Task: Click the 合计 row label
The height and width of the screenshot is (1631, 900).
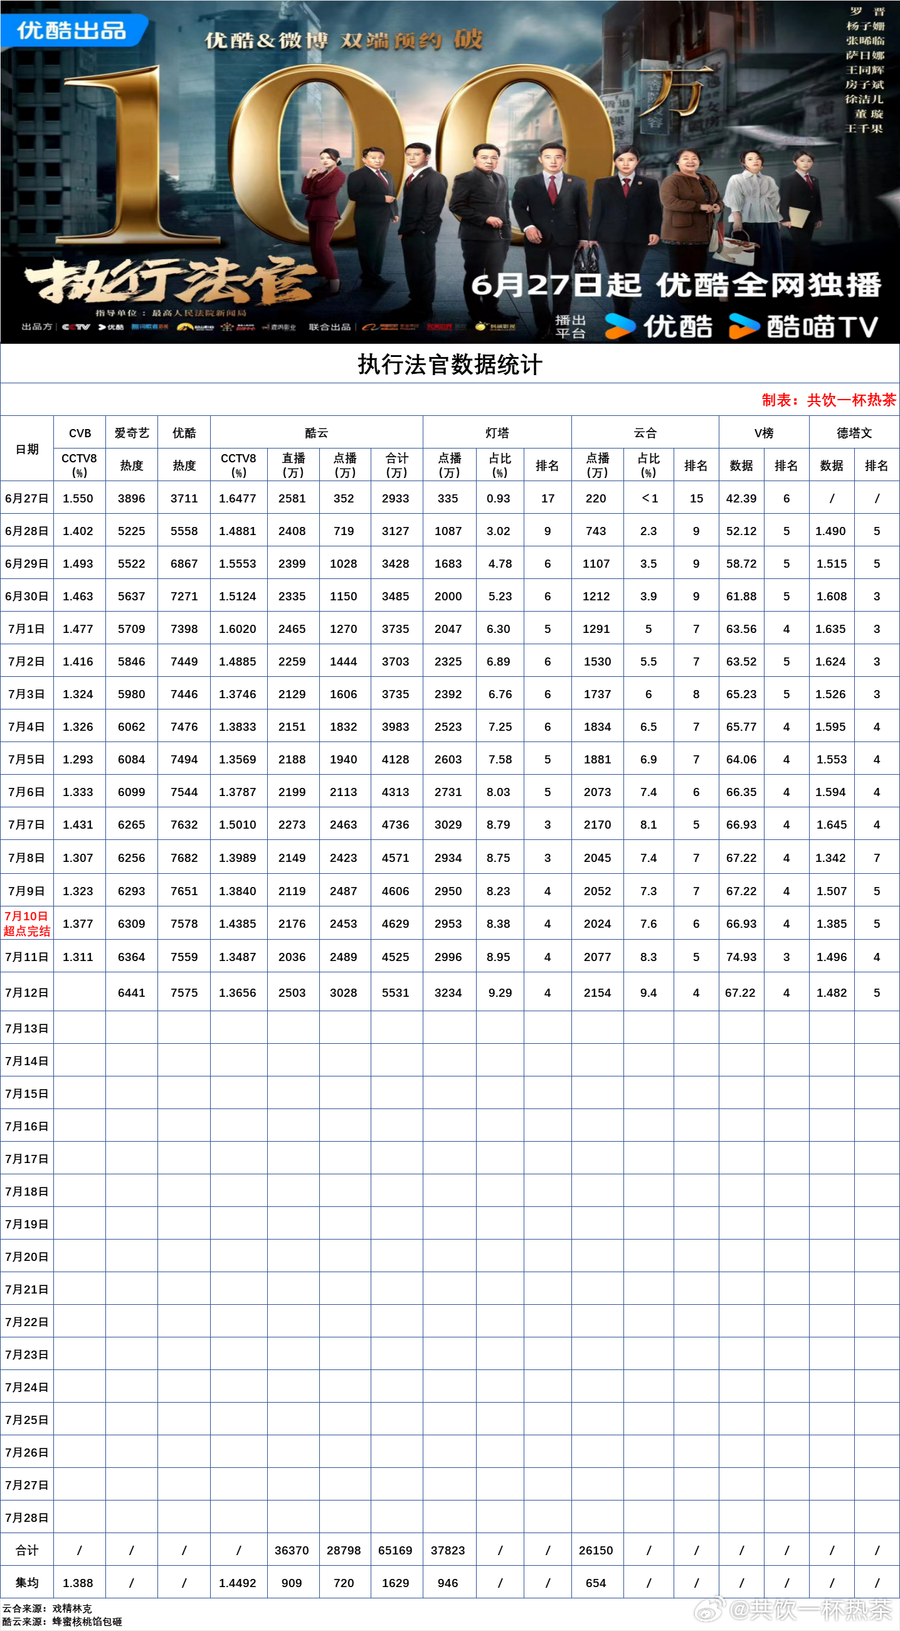Action: tap(27, 1551)
